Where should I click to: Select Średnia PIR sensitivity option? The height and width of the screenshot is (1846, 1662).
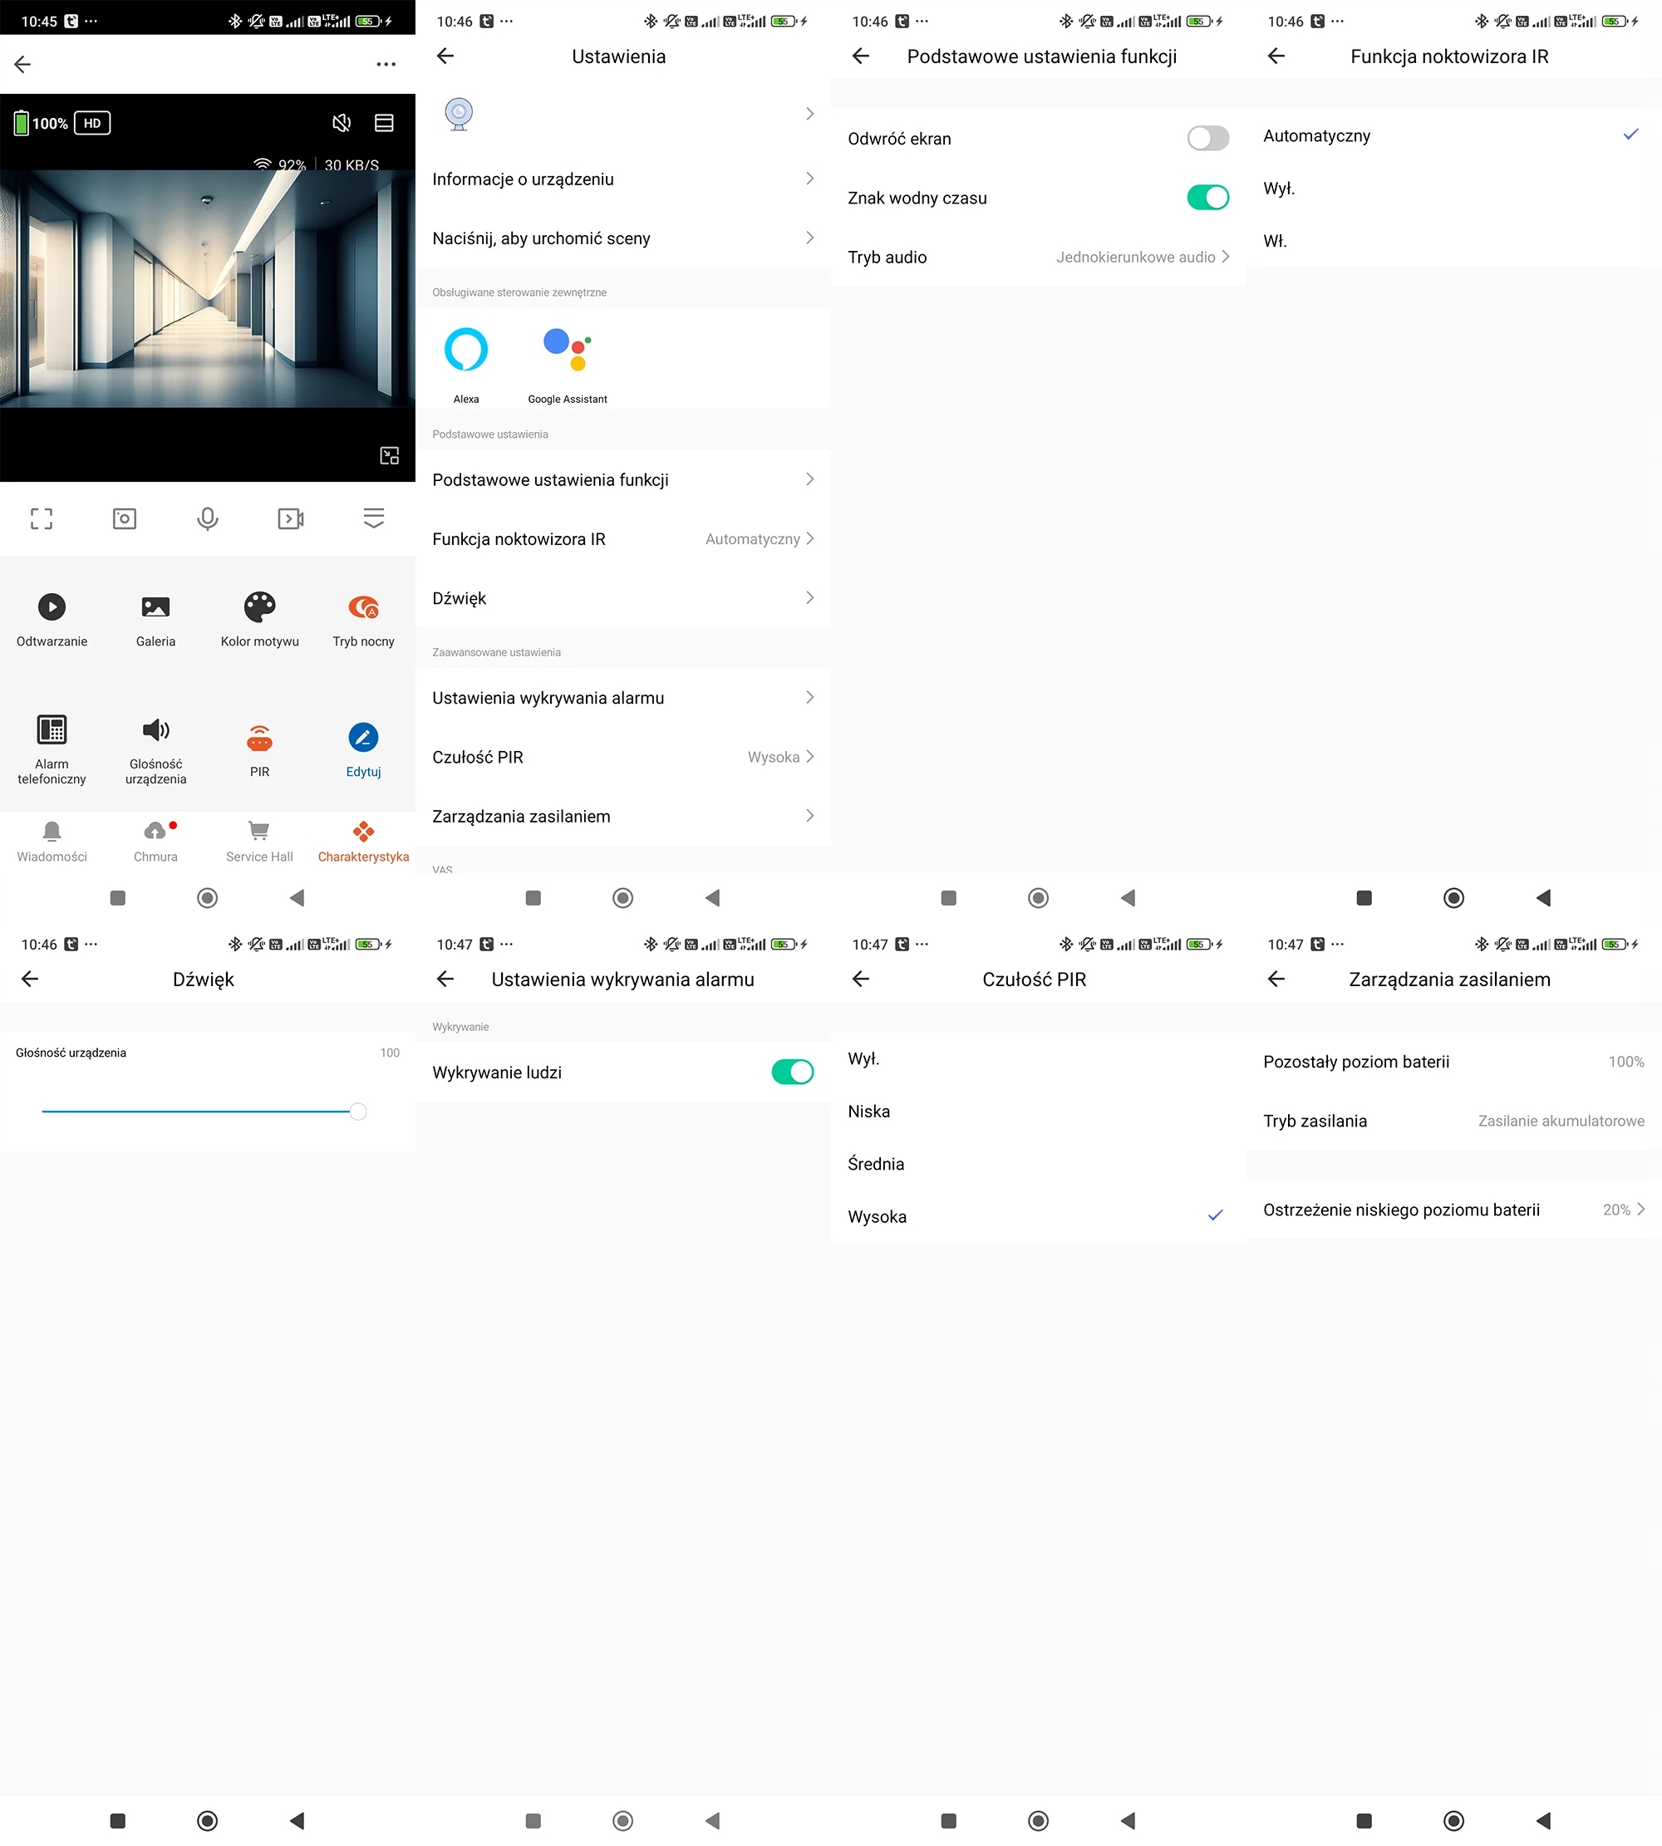pyautogui.click(x=1038, y=1164)
